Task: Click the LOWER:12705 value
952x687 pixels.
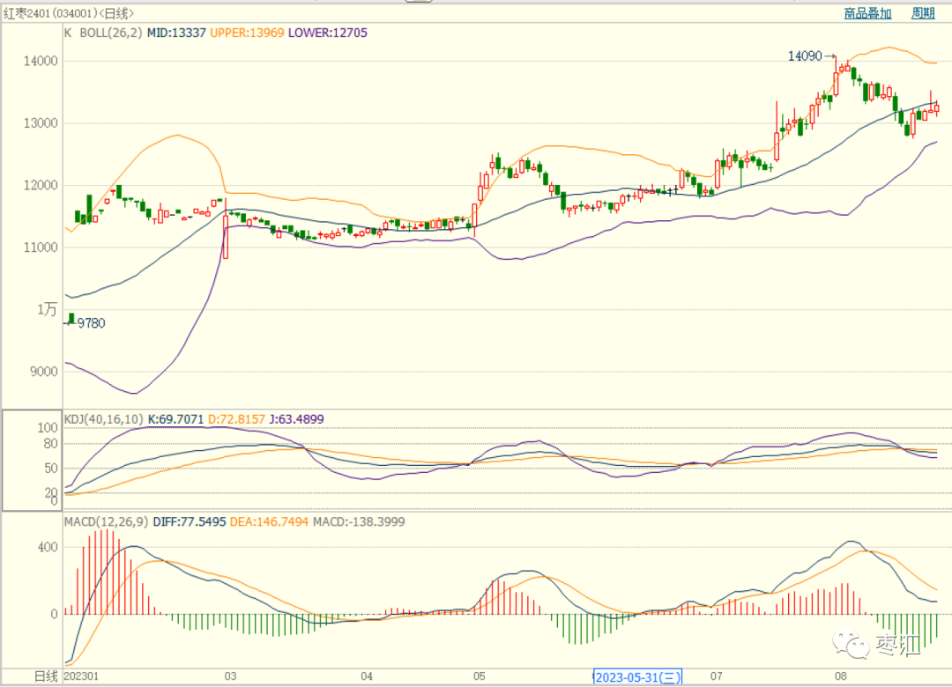Action: point(328,33)
